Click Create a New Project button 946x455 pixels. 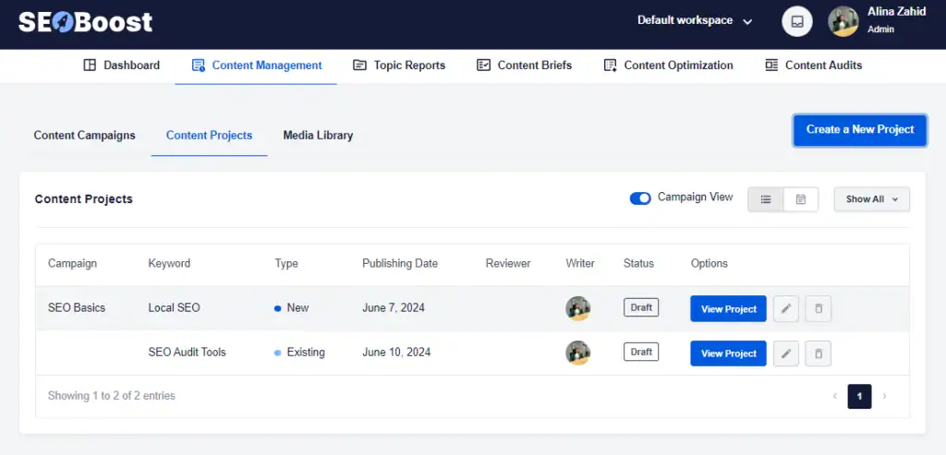[x=859, y=130]
